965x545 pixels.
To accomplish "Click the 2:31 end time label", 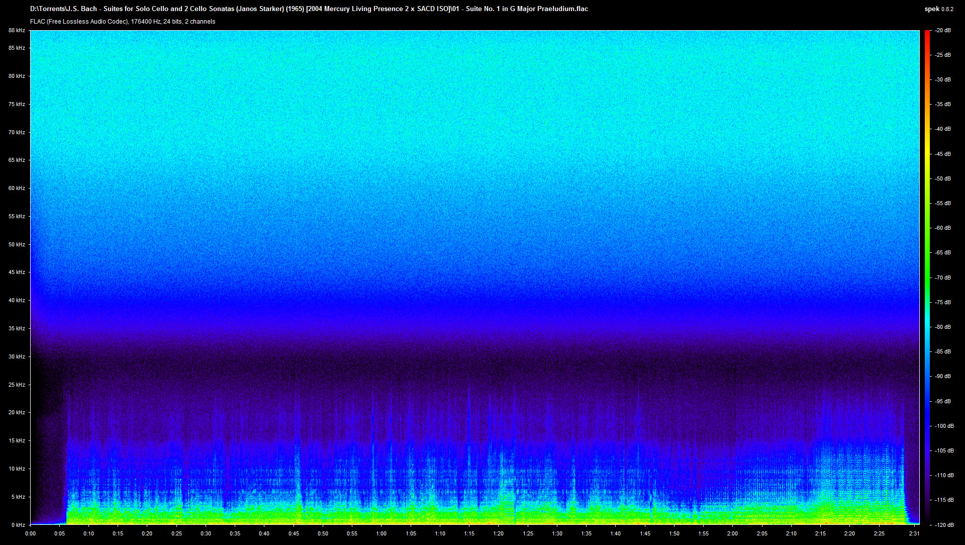I will click(x=914, y=534).
